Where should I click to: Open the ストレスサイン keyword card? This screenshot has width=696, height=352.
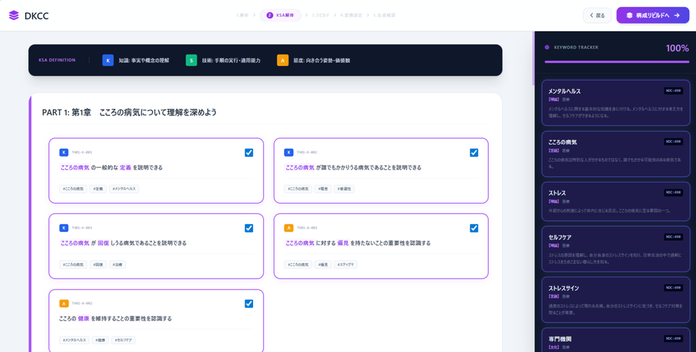pyautogui.click(x=616, y=300)
